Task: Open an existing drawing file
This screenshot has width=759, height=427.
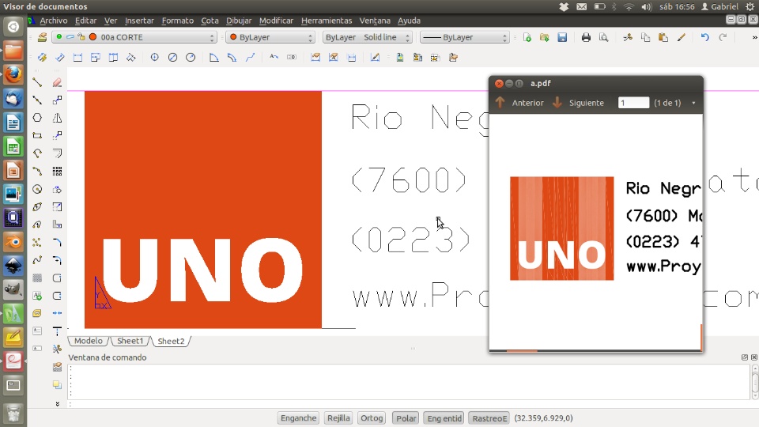Action: click(x=545, y=37)
